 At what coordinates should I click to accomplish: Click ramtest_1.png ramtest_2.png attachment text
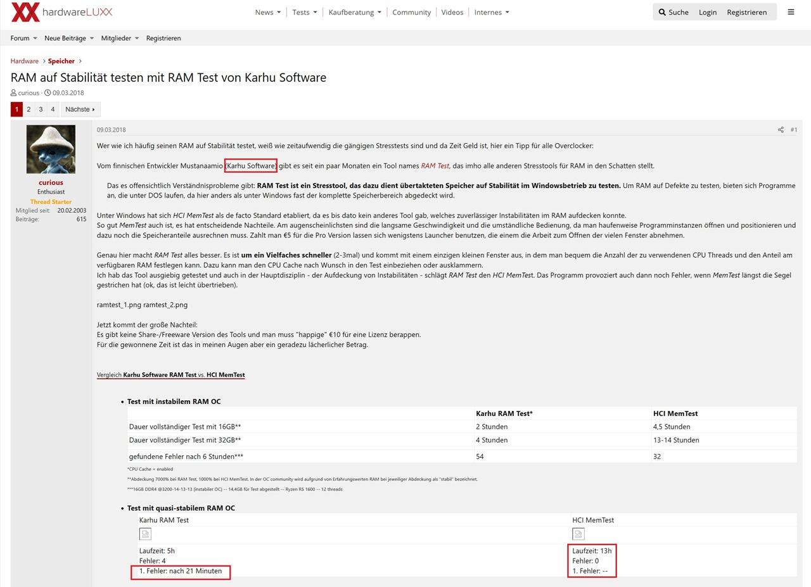[142, 305]
